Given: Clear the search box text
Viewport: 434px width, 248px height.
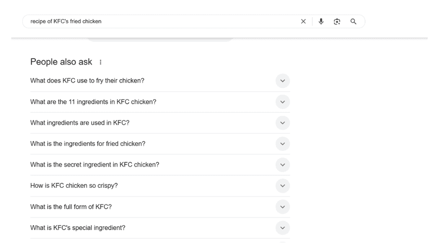Looking at the screenshot, I should point(303,22).
